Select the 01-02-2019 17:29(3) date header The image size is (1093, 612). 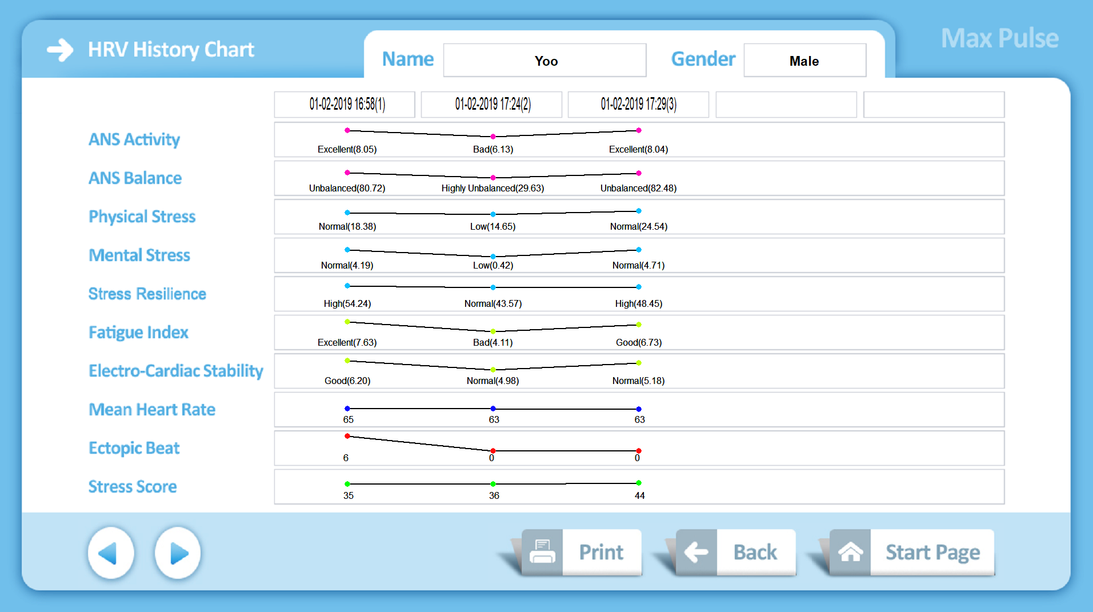tap(638, 105)
